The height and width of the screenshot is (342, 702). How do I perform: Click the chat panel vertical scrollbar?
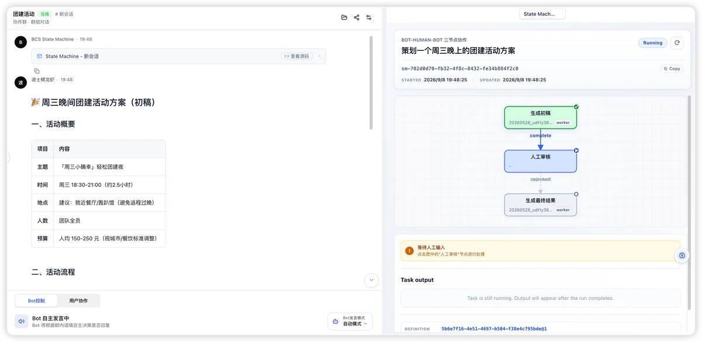click(371, 82)
